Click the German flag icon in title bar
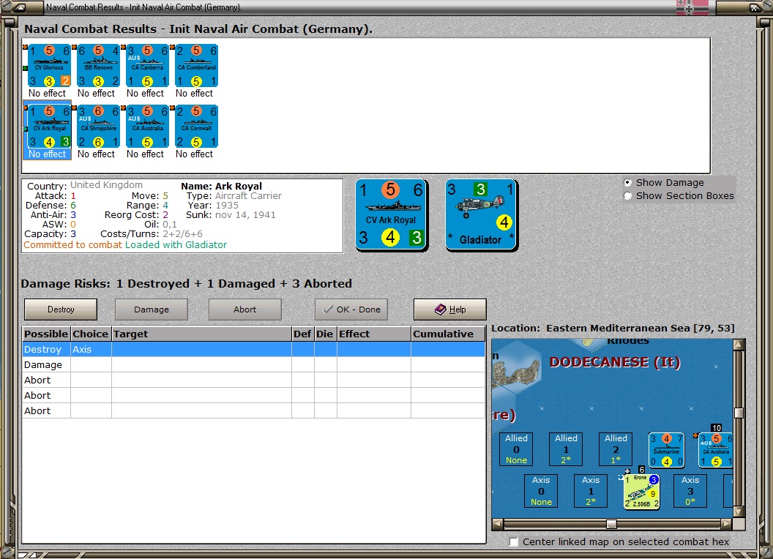Viewport: 773px width, 559px height. 692,8
